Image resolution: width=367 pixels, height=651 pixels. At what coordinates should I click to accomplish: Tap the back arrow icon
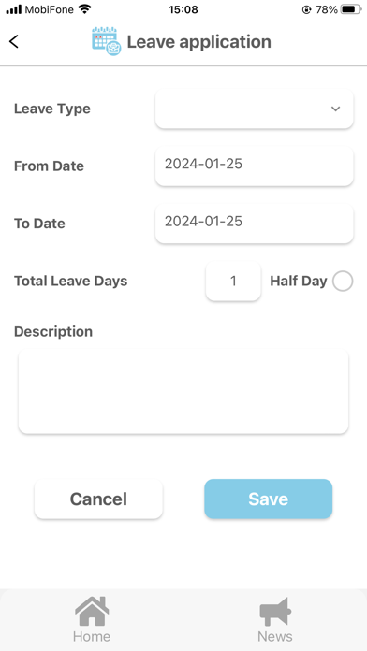pos(14,41)
